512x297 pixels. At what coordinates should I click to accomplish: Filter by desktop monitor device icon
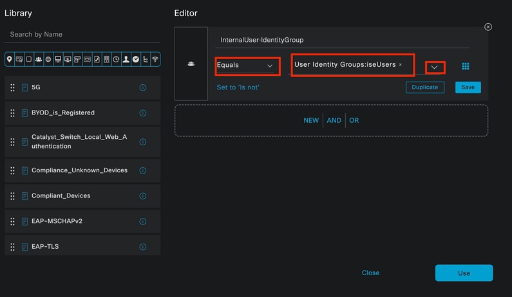[x=68, y=59]
